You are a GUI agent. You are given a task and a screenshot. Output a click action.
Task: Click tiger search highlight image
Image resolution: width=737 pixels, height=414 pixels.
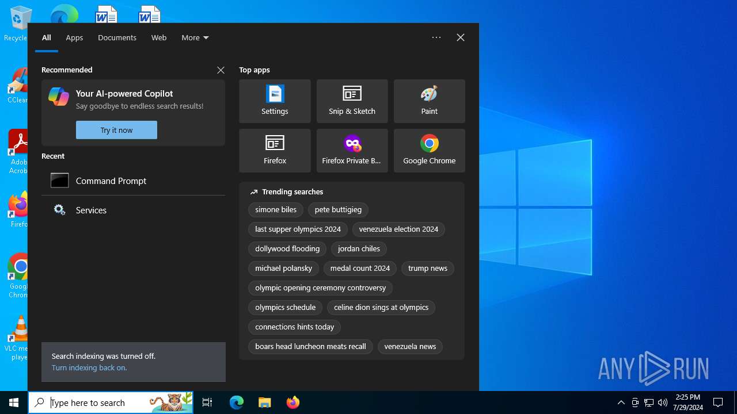(x=171, y=402)
